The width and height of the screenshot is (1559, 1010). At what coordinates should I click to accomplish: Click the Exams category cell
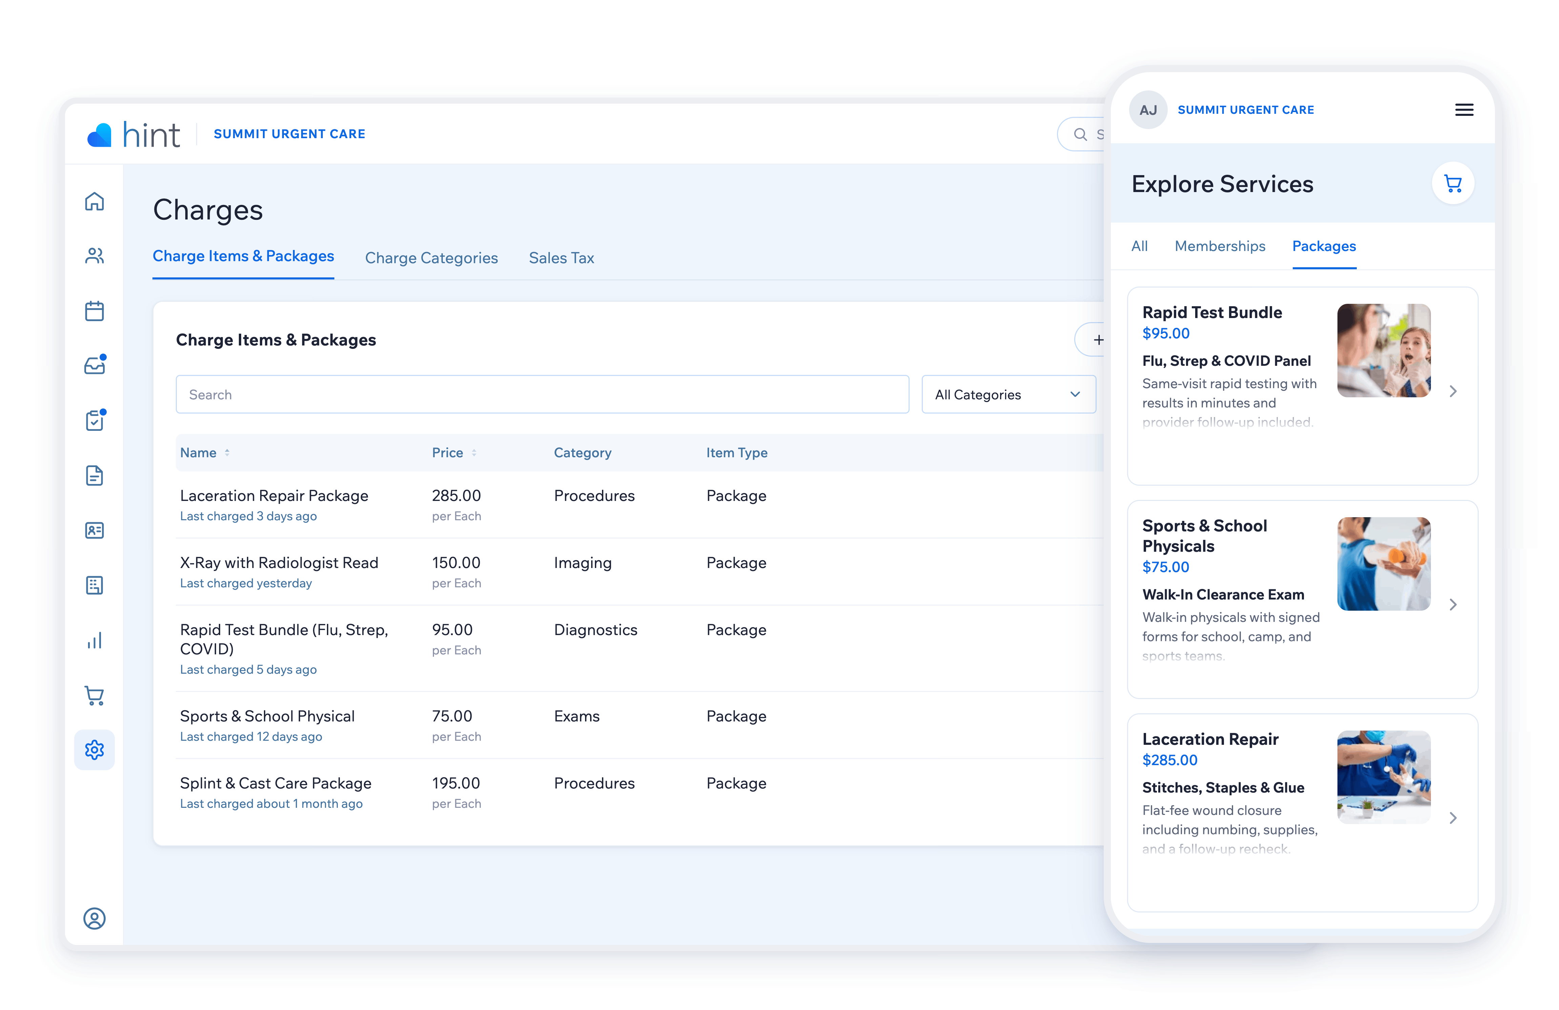577,717
